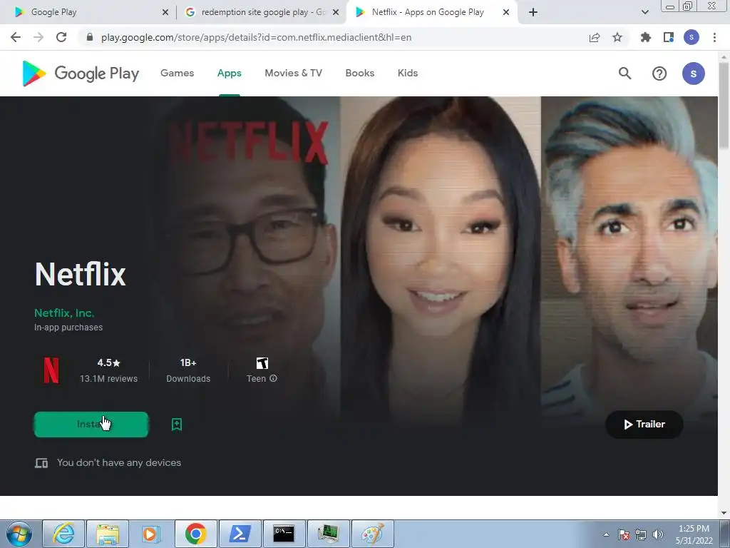The width and height of the screenshot is (730, 548).
Task: Open PowerShell from the taskbar
Action: point(240,534)
